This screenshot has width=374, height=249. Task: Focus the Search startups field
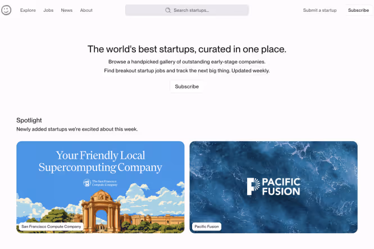coord(187,10)
